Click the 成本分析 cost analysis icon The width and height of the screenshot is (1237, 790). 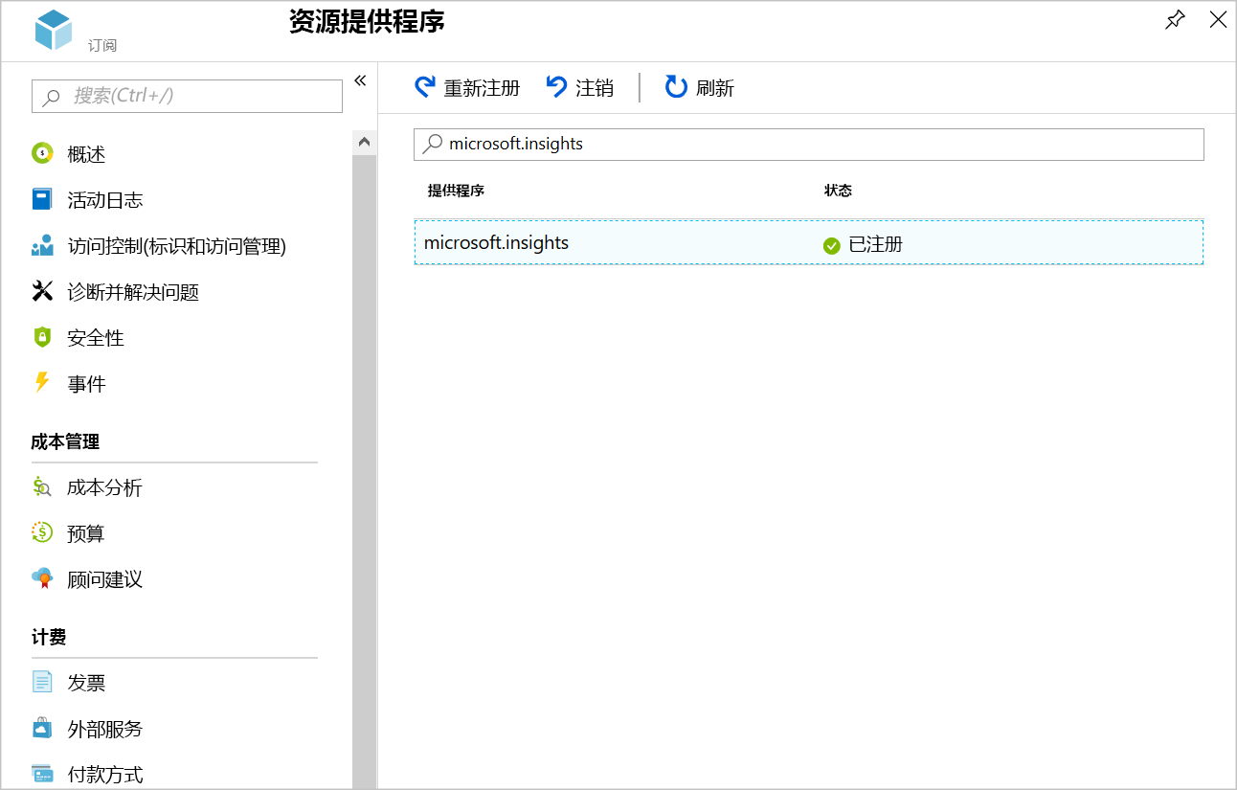coord(42,486)
